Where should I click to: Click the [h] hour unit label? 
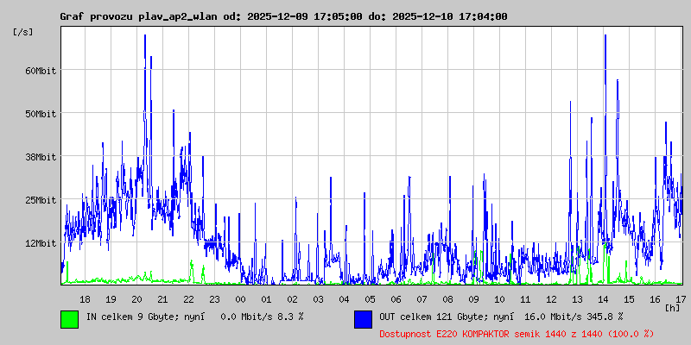[673, 307]
